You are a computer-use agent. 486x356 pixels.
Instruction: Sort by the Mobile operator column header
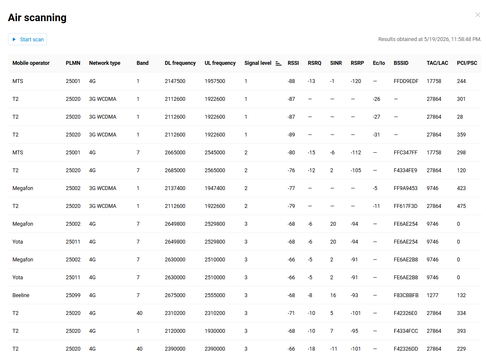pos(31,63)
